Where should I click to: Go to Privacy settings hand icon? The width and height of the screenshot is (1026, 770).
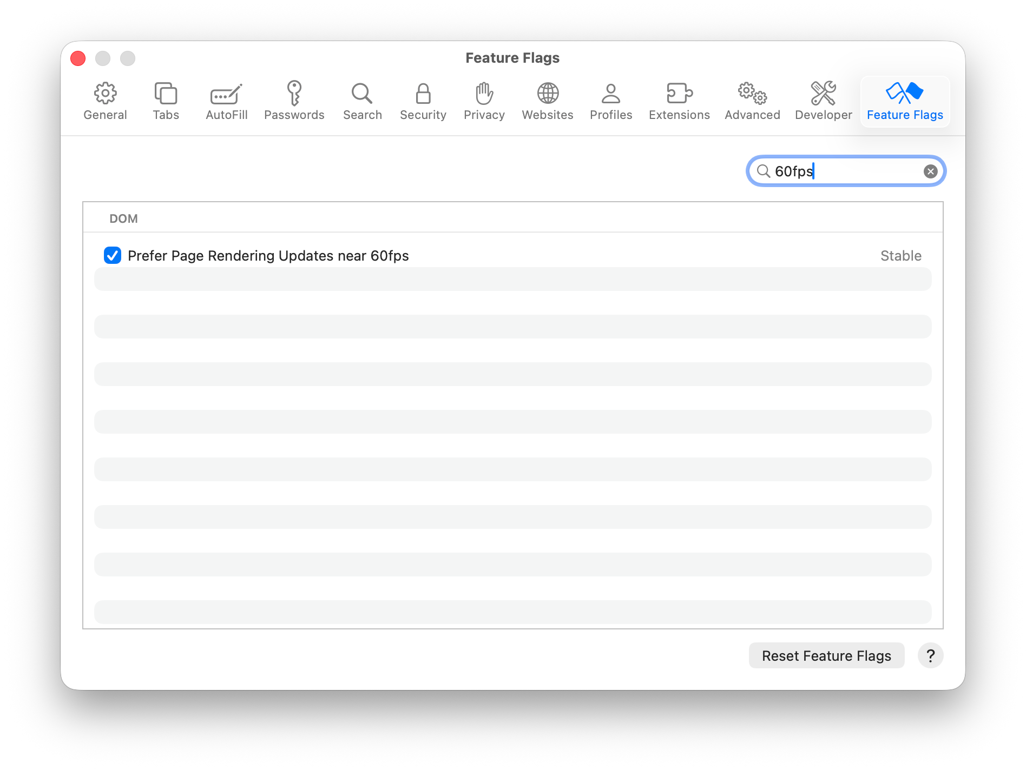tap(484, 101)
